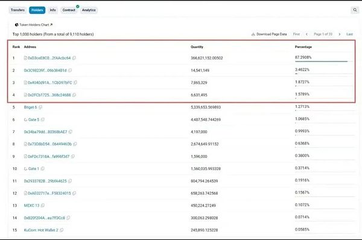This screenshot has height=240, width=362.
Task: Copy the Gate 5 address
Action: 43,119
